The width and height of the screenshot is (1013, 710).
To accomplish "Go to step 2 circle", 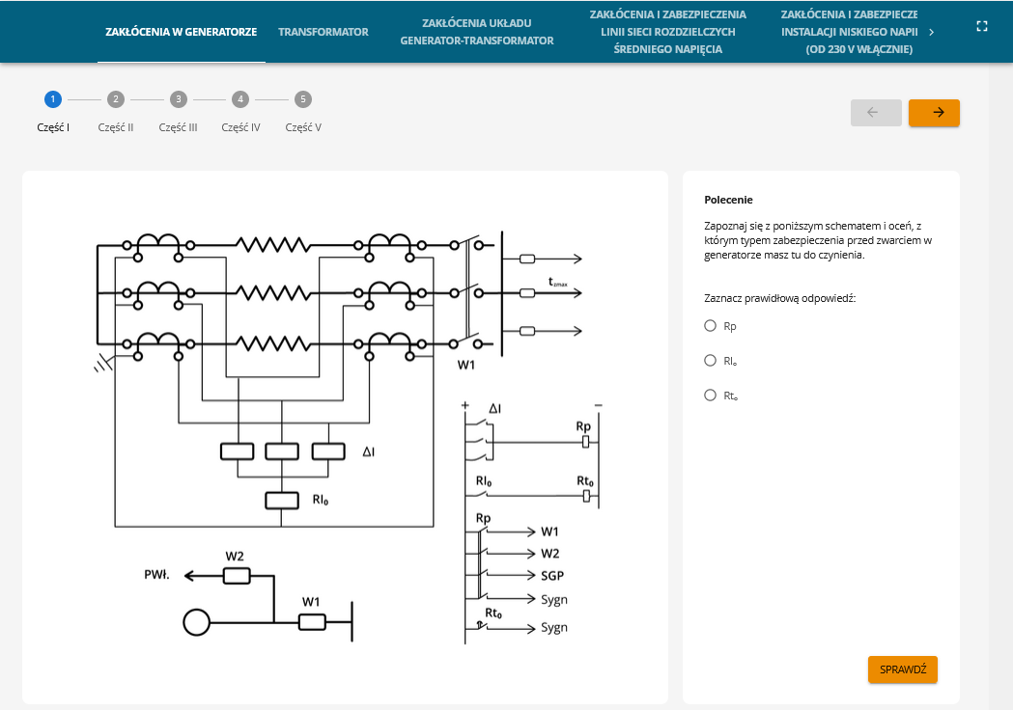I will (115, 99).
